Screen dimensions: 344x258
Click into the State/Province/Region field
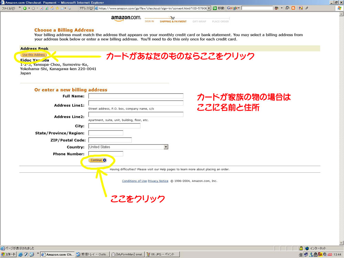point(106,133)
